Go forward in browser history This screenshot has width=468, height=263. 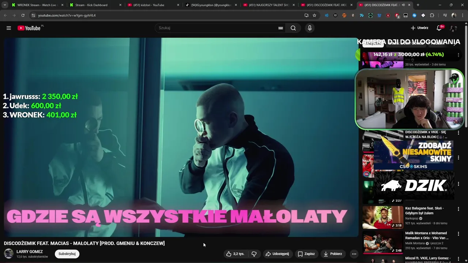[x=14, y=15]
